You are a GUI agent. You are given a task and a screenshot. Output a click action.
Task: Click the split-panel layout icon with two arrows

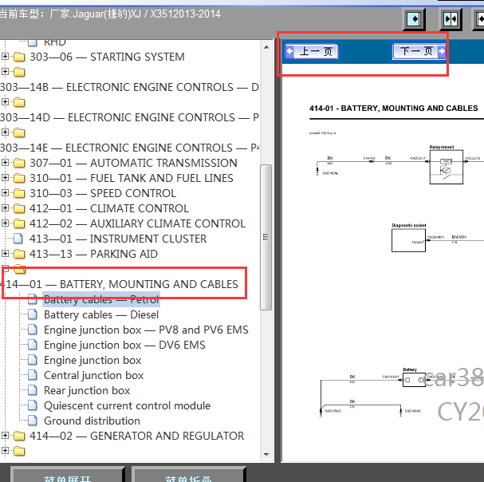coord(451,19)
